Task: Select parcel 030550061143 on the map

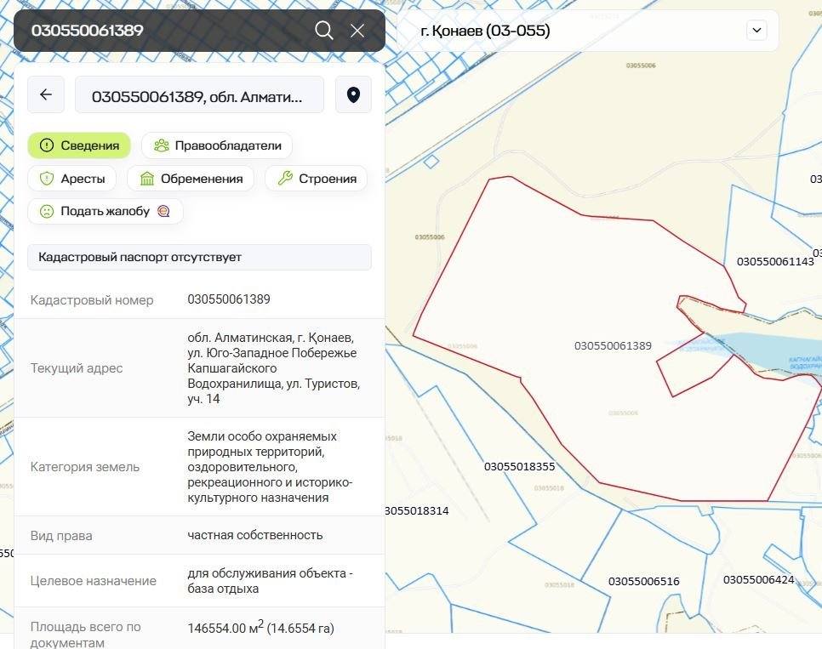Action: click(774, 262)
